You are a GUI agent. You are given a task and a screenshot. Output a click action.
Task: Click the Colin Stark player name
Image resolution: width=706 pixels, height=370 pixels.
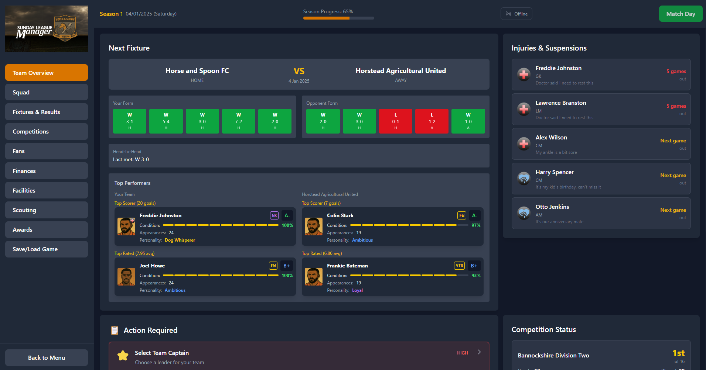coord(340,215)
